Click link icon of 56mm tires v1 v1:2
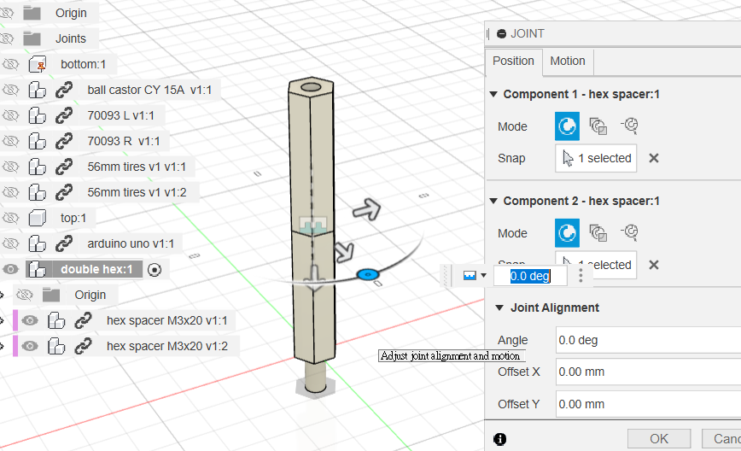This screenshot has height=451, width=741. click(64, 192)
